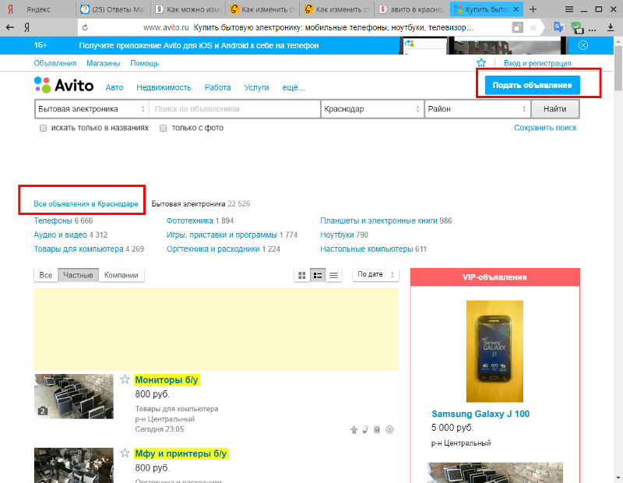
Task: Open the page translator icon
Action: point(559,27)
